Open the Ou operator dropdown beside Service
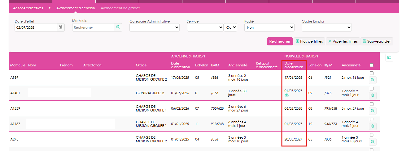Screen dimensions: 402x151 (230, 27)
